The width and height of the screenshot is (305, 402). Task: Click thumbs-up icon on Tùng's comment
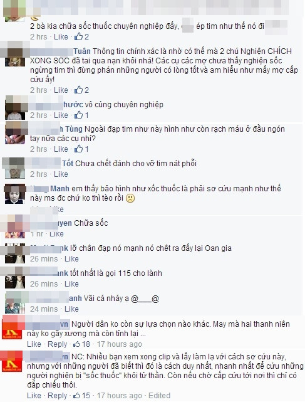(x=78, y=149)
